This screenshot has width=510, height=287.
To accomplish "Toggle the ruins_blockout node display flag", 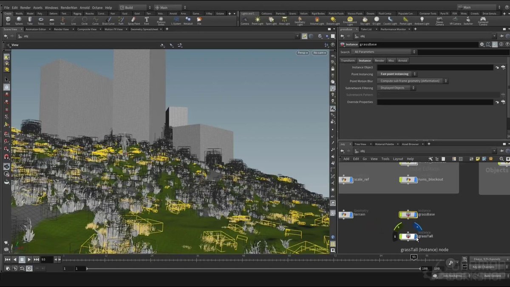I will coord(416,179).
